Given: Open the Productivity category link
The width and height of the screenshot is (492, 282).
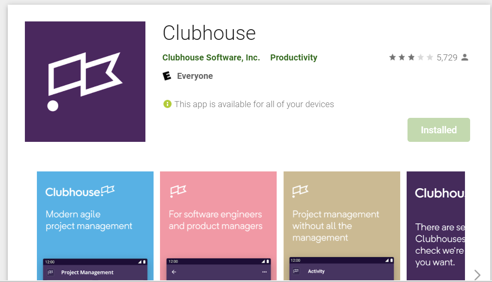Looking at the screenshot, I should pyautogui.click(x=294, y=58).
